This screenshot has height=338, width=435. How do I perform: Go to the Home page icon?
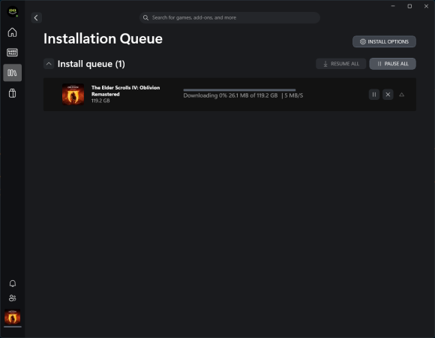point(12,32)
